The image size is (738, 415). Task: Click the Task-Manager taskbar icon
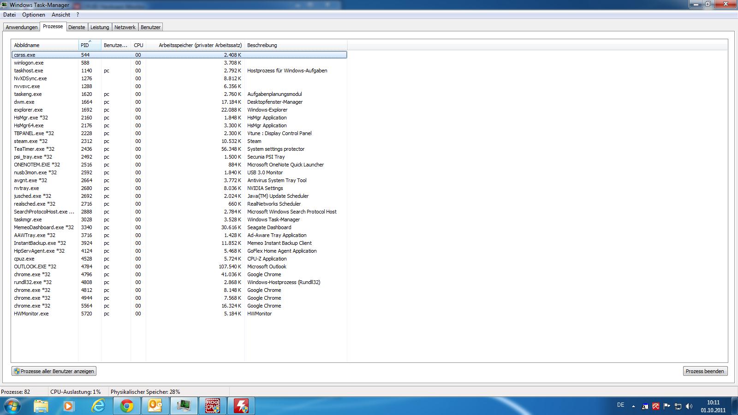pyautogui.click(x=184, y=406)
